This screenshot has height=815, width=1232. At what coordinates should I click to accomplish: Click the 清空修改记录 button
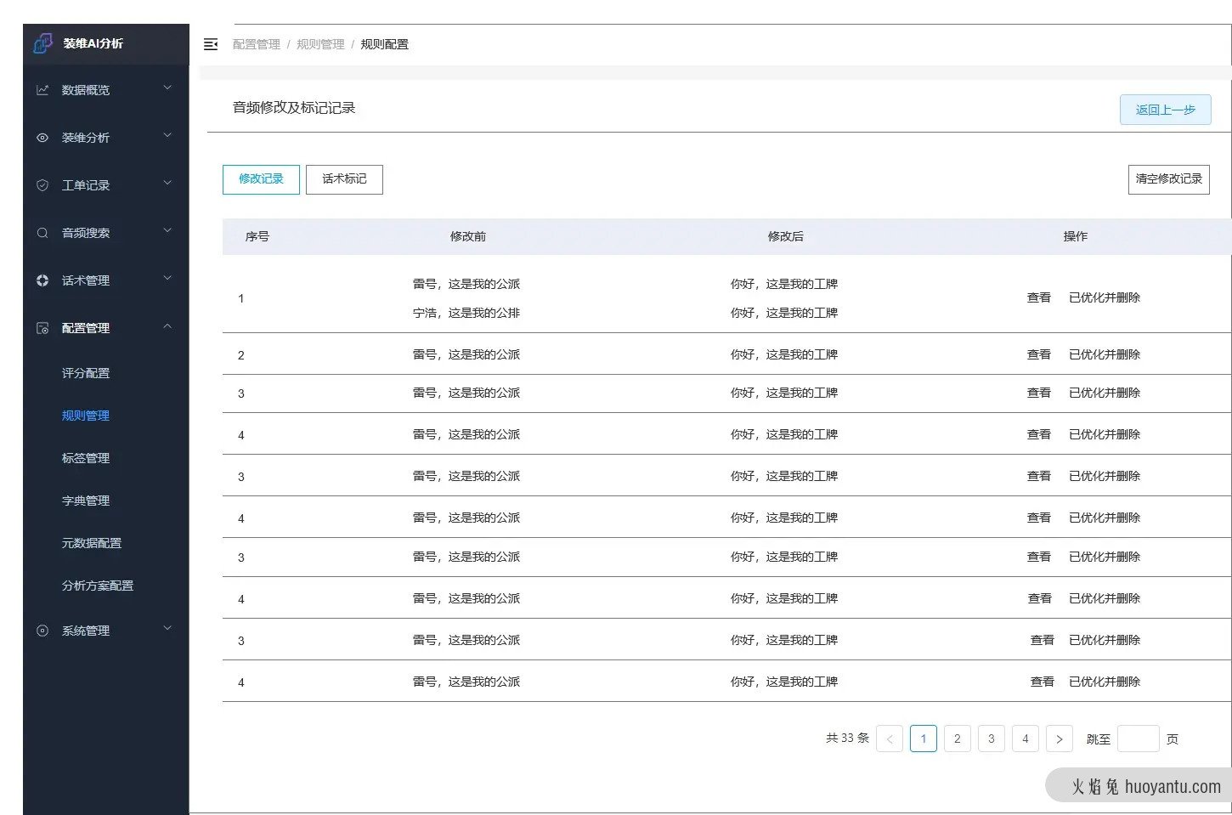[x=1169, y=179]
